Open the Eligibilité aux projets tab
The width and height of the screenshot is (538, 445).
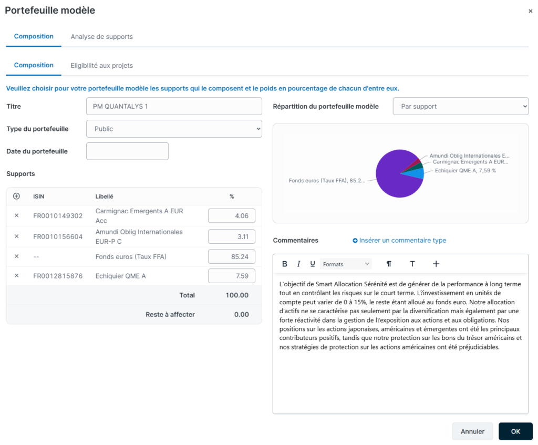[x=101, y=66]
